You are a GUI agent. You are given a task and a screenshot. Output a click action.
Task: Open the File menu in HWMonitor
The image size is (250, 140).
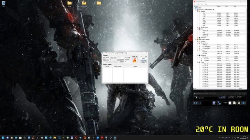click(x=195, y=4)
